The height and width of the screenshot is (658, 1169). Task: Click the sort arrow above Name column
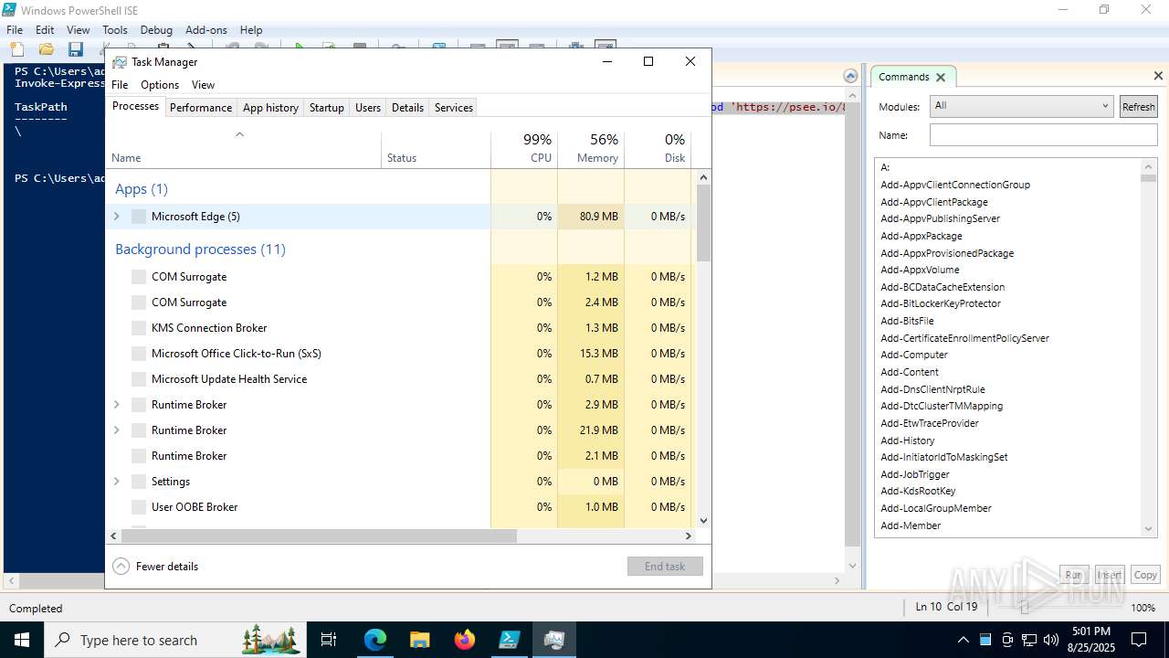point(239,134)
